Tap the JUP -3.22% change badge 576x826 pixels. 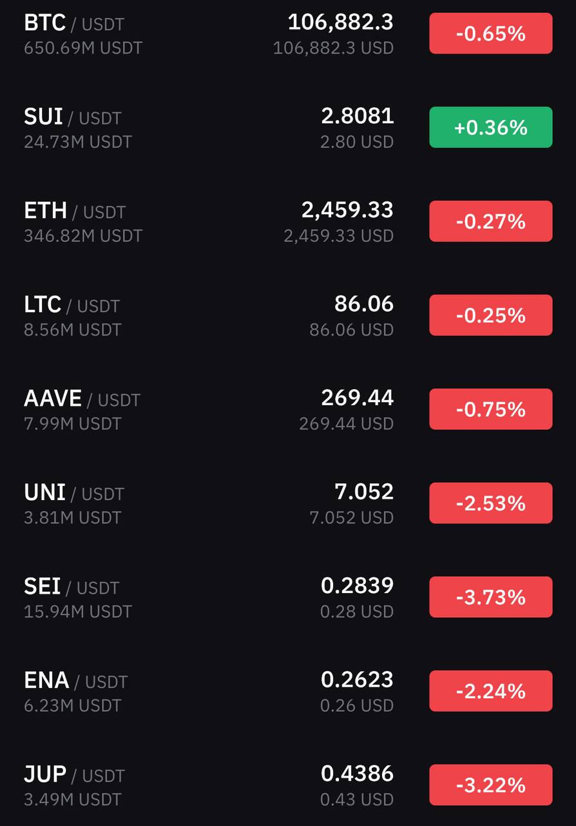click(491, 785)
